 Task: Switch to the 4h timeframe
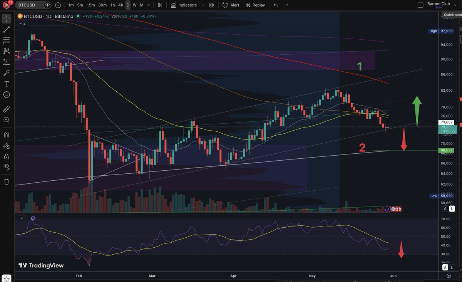[x=121, y=5]
